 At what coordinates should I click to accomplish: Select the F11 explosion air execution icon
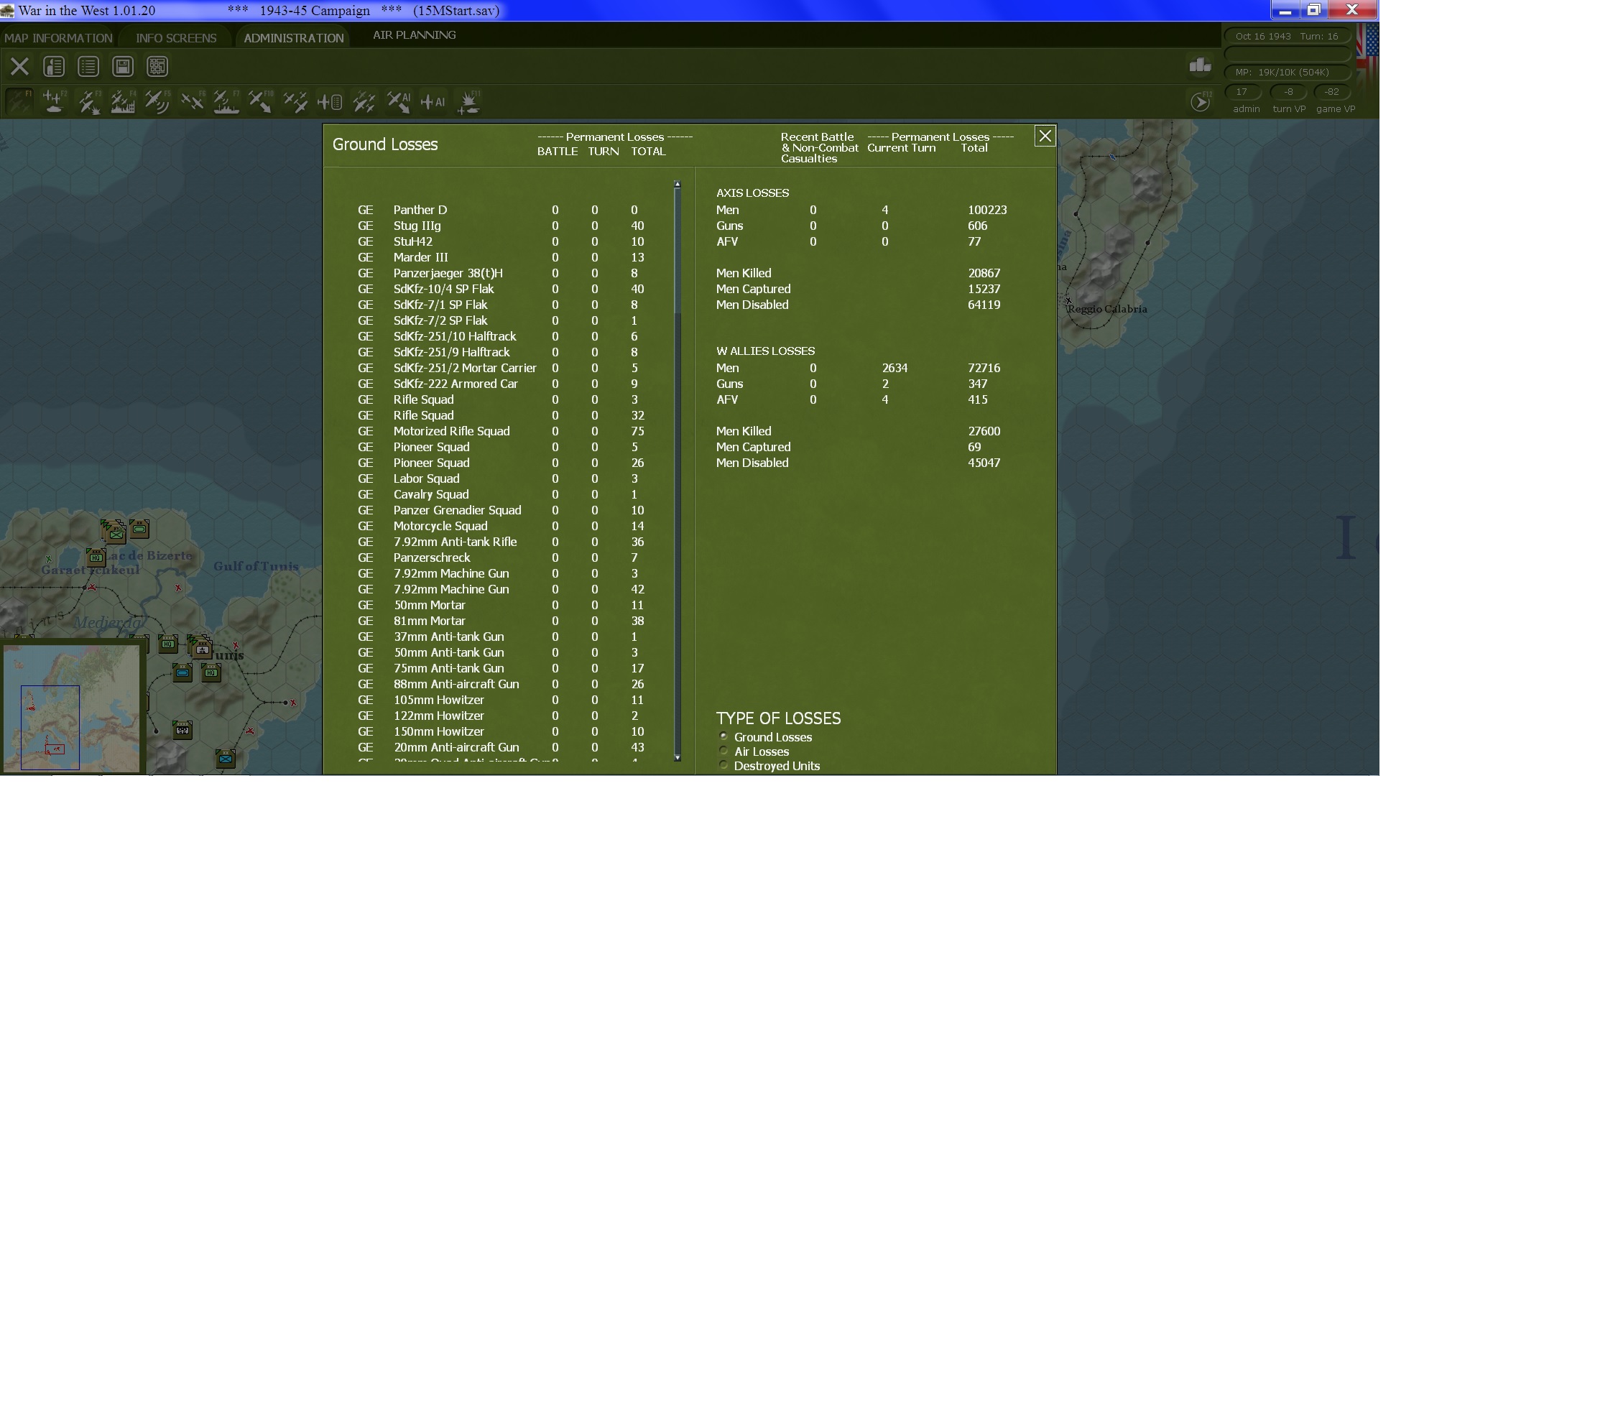pos(468,101)
